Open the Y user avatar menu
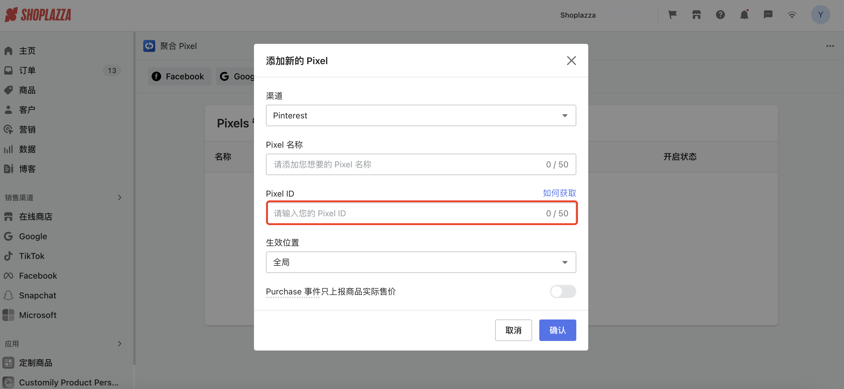844x389 pixels. pos(820,15)
